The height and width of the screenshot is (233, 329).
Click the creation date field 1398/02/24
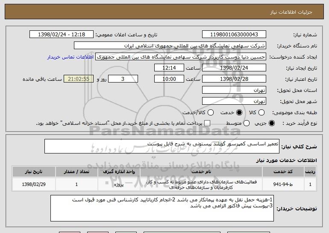[x=234, y=68]
